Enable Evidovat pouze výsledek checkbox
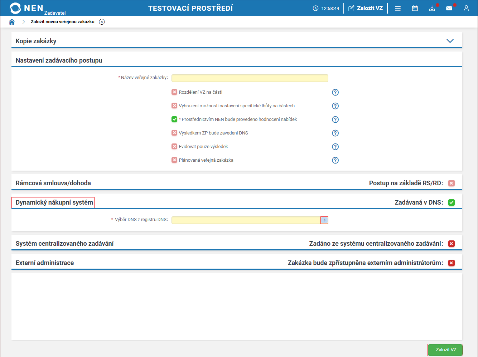 coord(174,146)
